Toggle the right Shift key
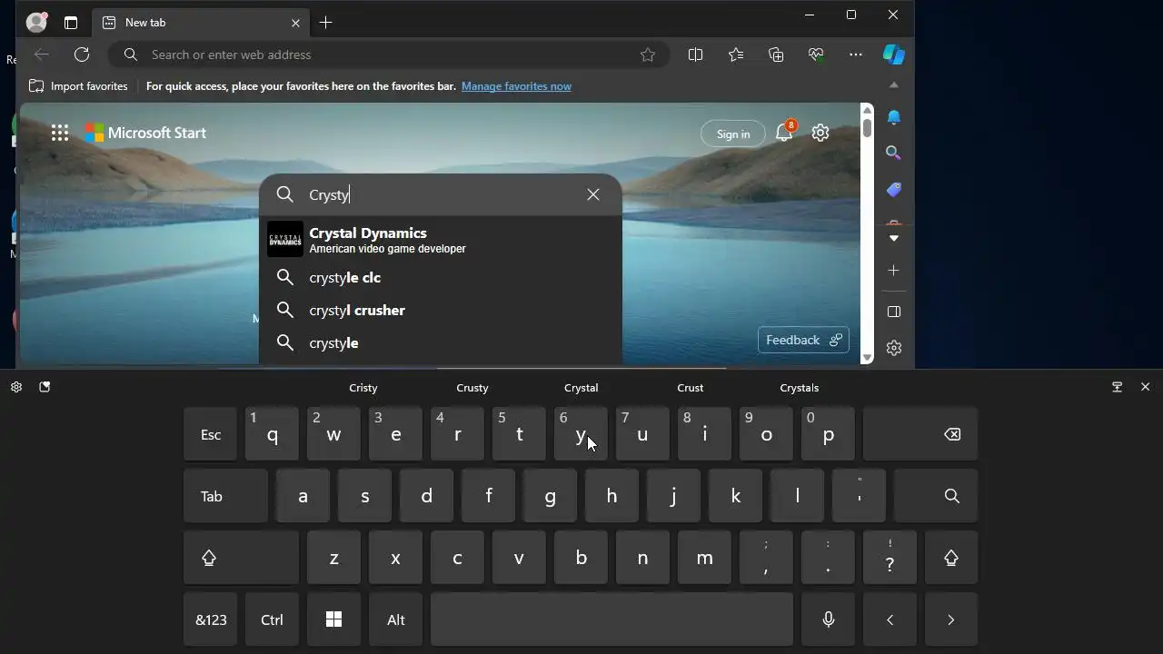 (951, 558)
